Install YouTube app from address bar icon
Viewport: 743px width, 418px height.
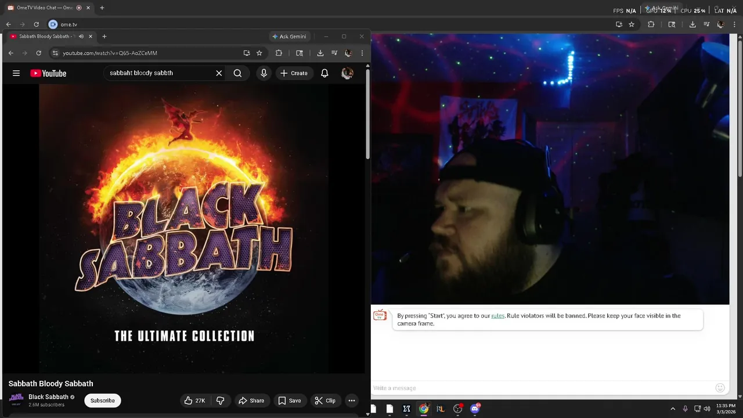coord(247,53)
